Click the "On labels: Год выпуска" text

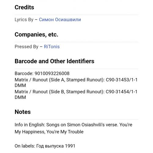click(39, 146)
